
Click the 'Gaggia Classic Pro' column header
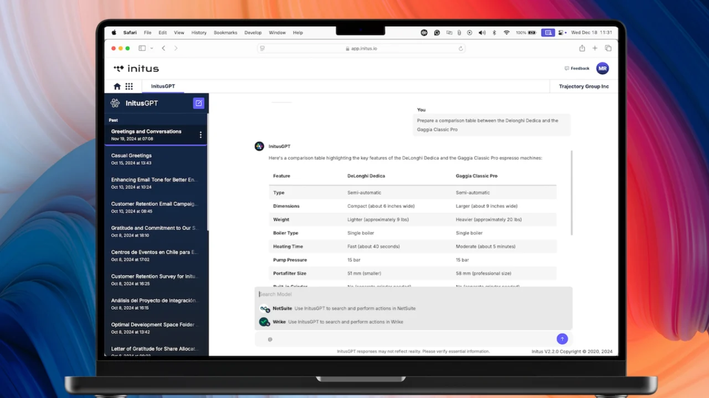point(476,176)
